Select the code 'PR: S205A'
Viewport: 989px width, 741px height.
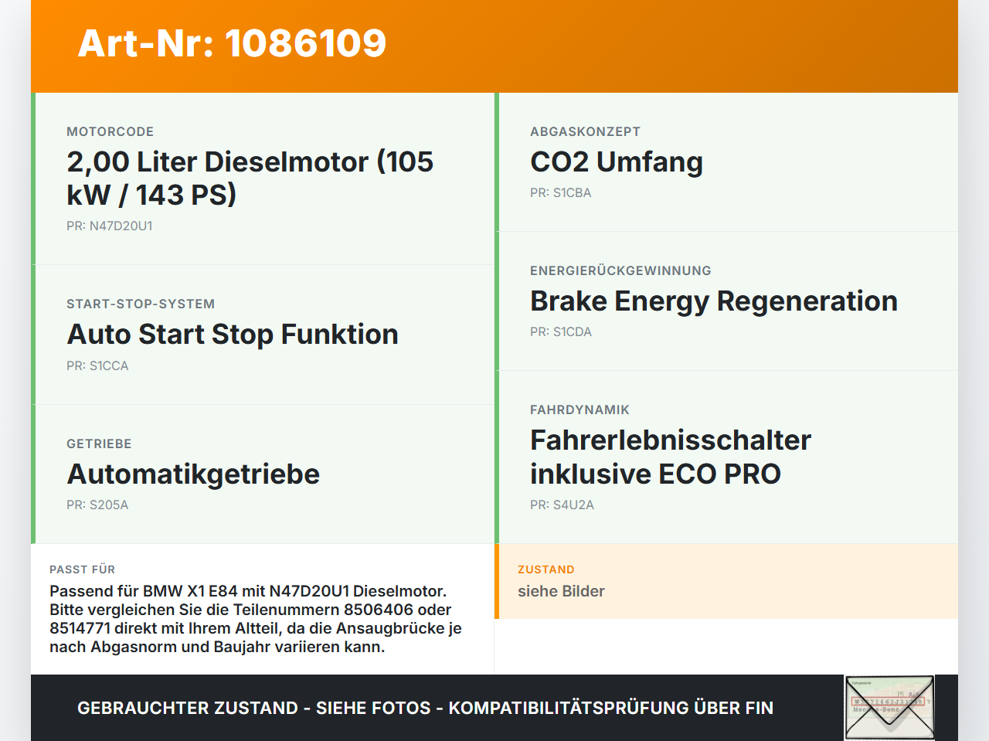click(97, 505)
